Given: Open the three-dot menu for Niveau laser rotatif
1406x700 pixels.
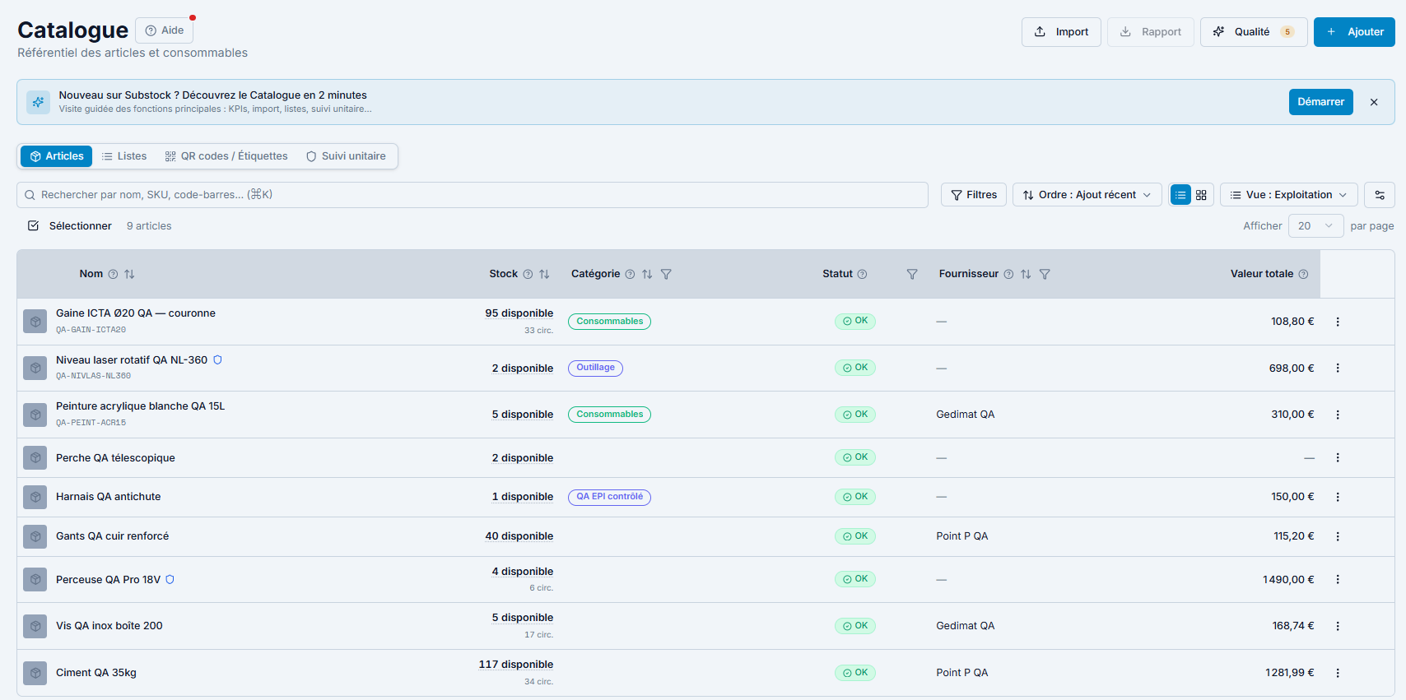Looking at the screenshot, I should [x=1338, y=369].
